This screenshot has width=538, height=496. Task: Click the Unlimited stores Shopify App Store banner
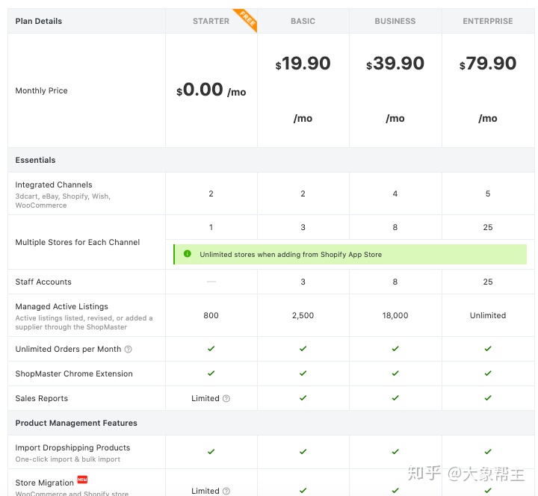coord(350,254)
